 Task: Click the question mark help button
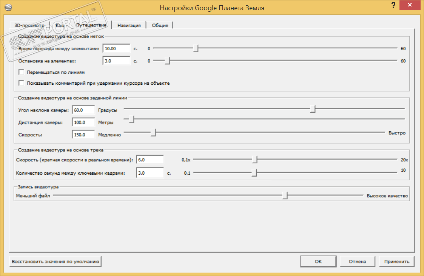pos(393,5)
